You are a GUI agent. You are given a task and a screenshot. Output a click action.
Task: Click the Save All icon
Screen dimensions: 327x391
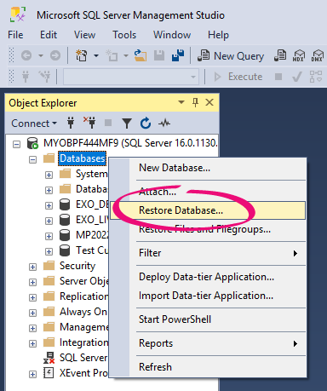coord(178,55)
